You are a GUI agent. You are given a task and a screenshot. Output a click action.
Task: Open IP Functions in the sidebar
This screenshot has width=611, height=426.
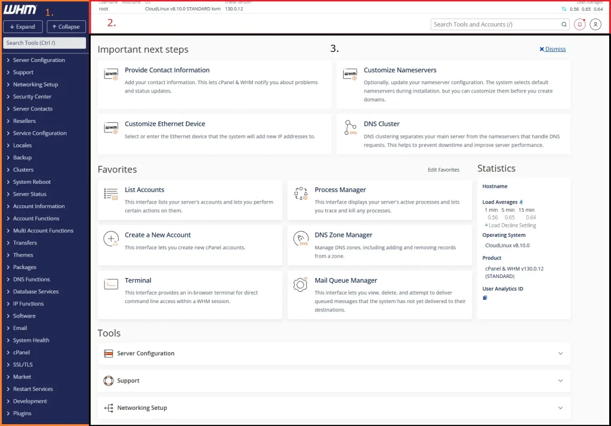point(28,304)
